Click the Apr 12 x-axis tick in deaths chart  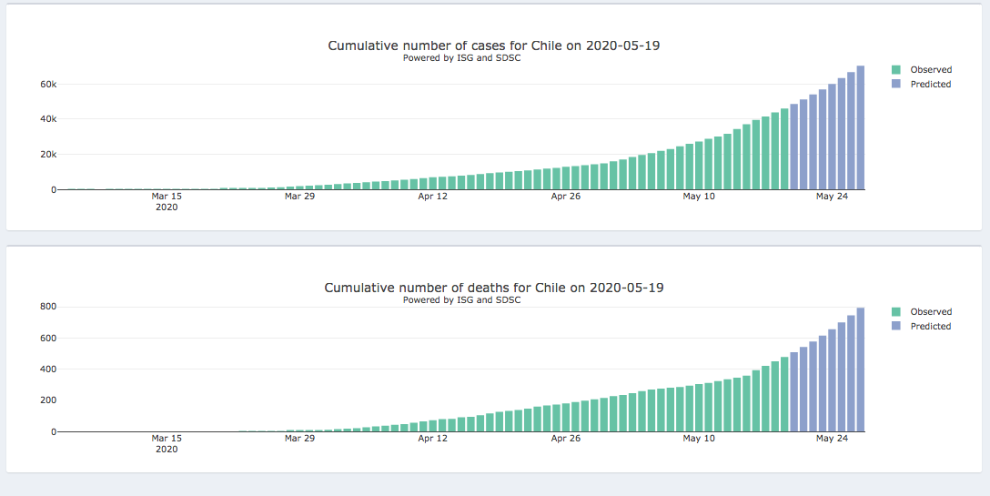coord(432,438)
